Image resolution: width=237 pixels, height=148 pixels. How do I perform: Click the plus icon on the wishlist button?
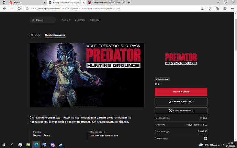(x=170, y=110)
